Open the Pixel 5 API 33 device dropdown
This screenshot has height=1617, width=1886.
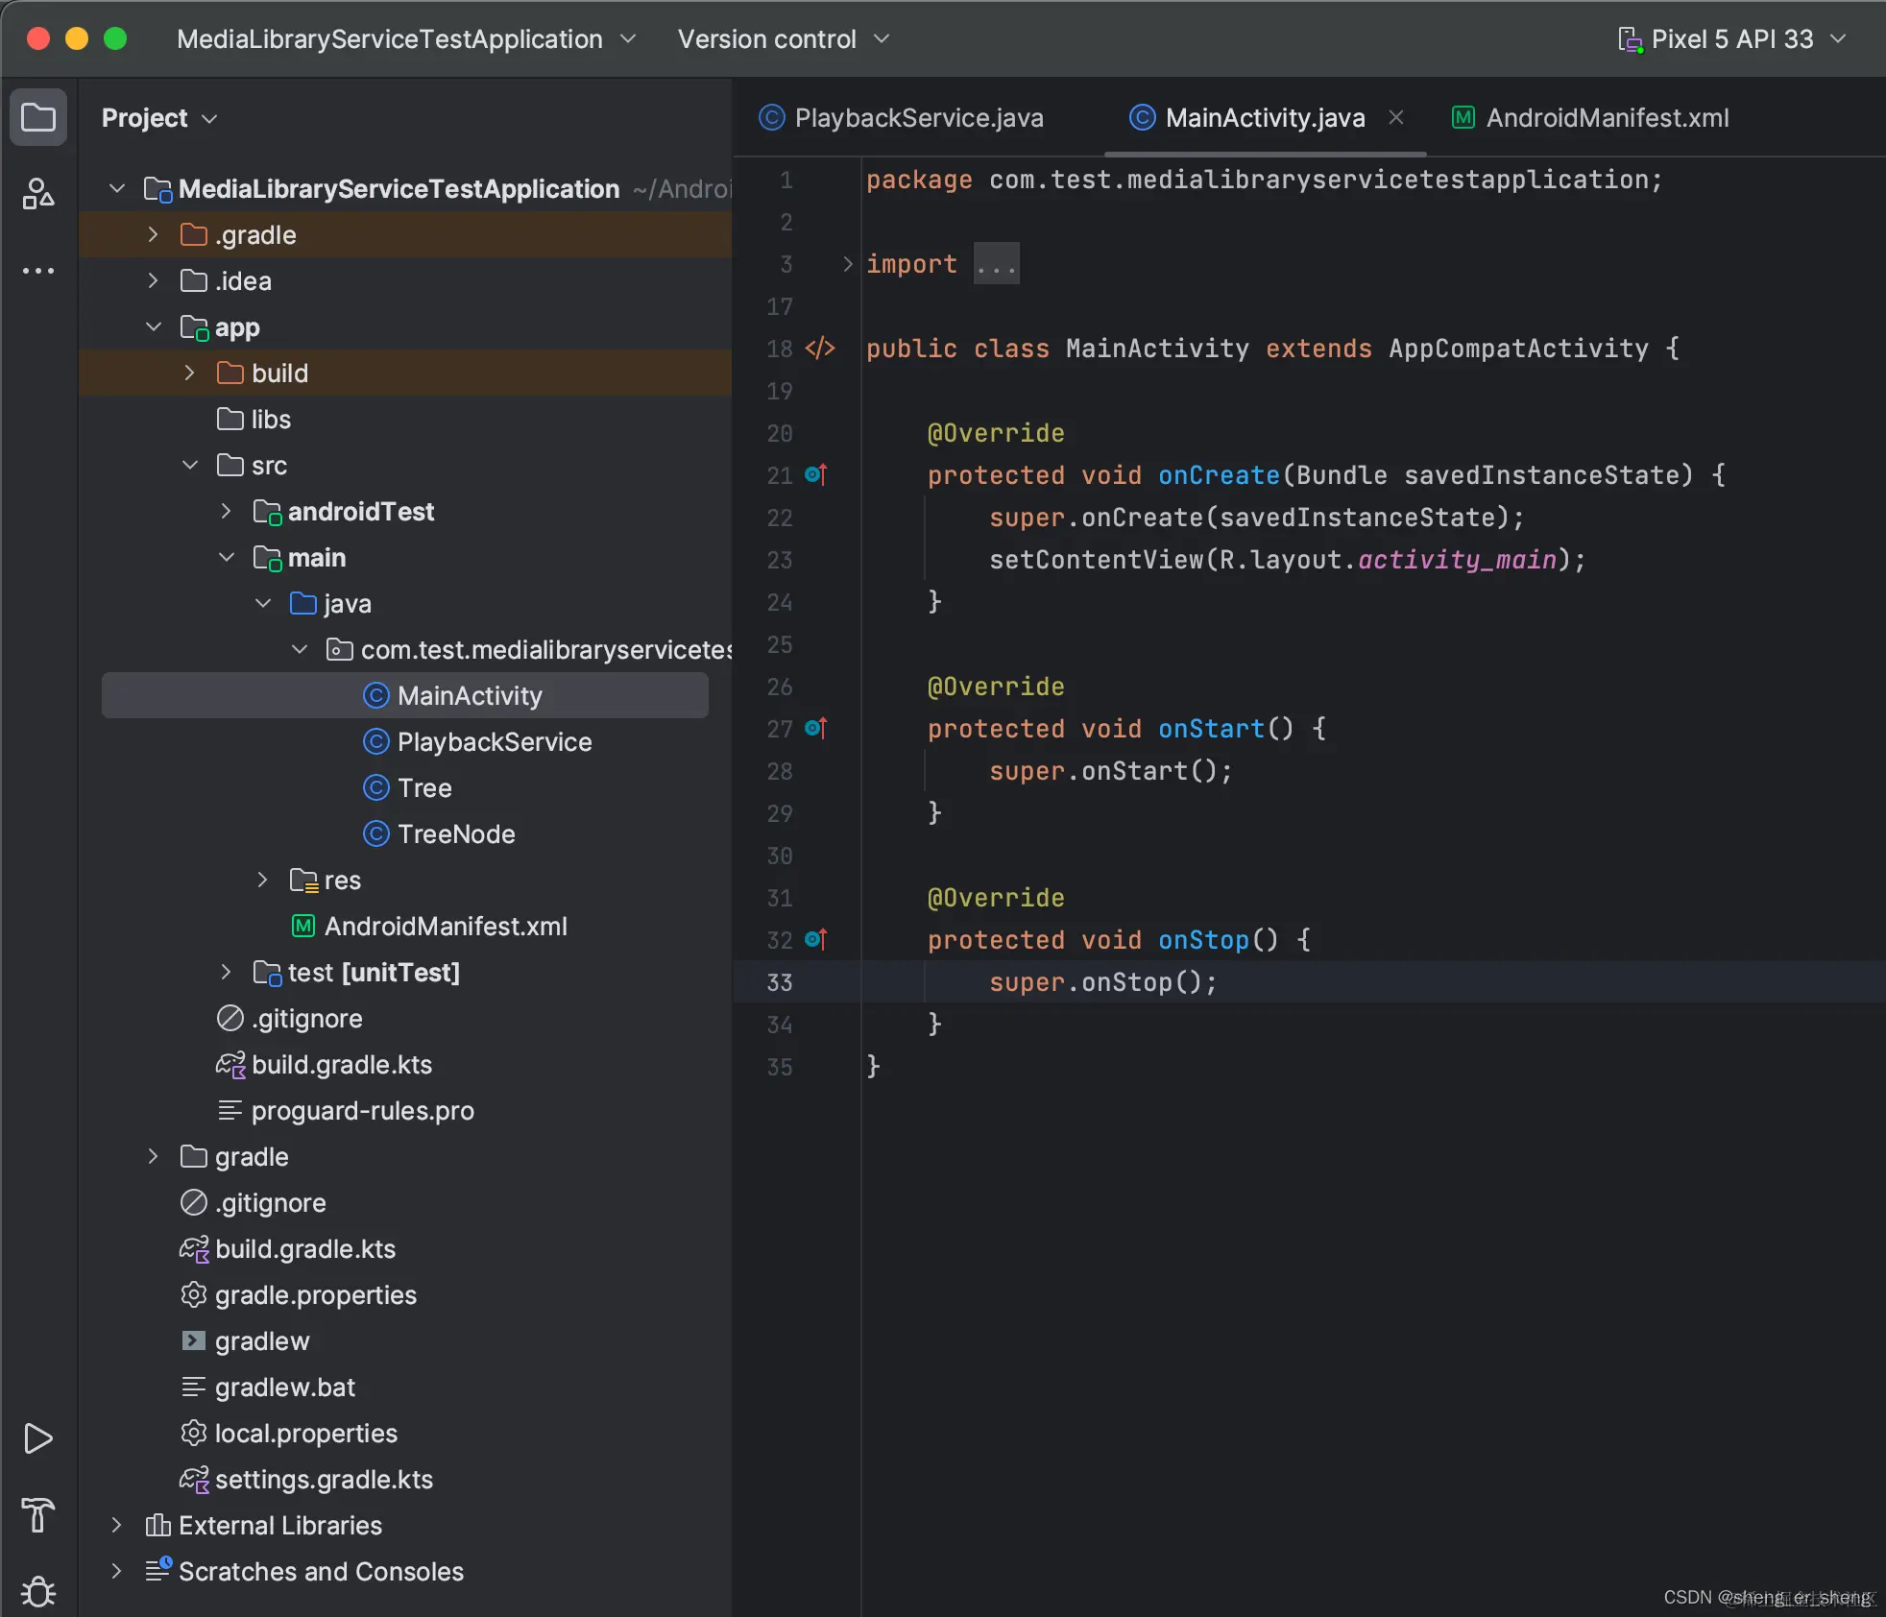tap(1731, 39)
